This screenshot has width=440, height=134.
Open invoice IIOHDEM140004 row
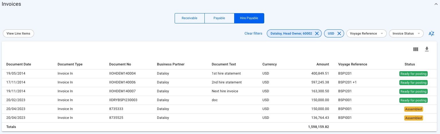(123, 73)
